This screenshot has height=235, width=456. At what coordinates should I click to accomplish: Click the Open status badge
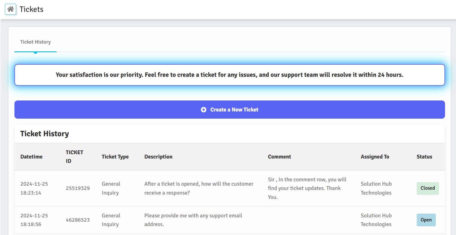pyautogui.click(x=426, y=220)
